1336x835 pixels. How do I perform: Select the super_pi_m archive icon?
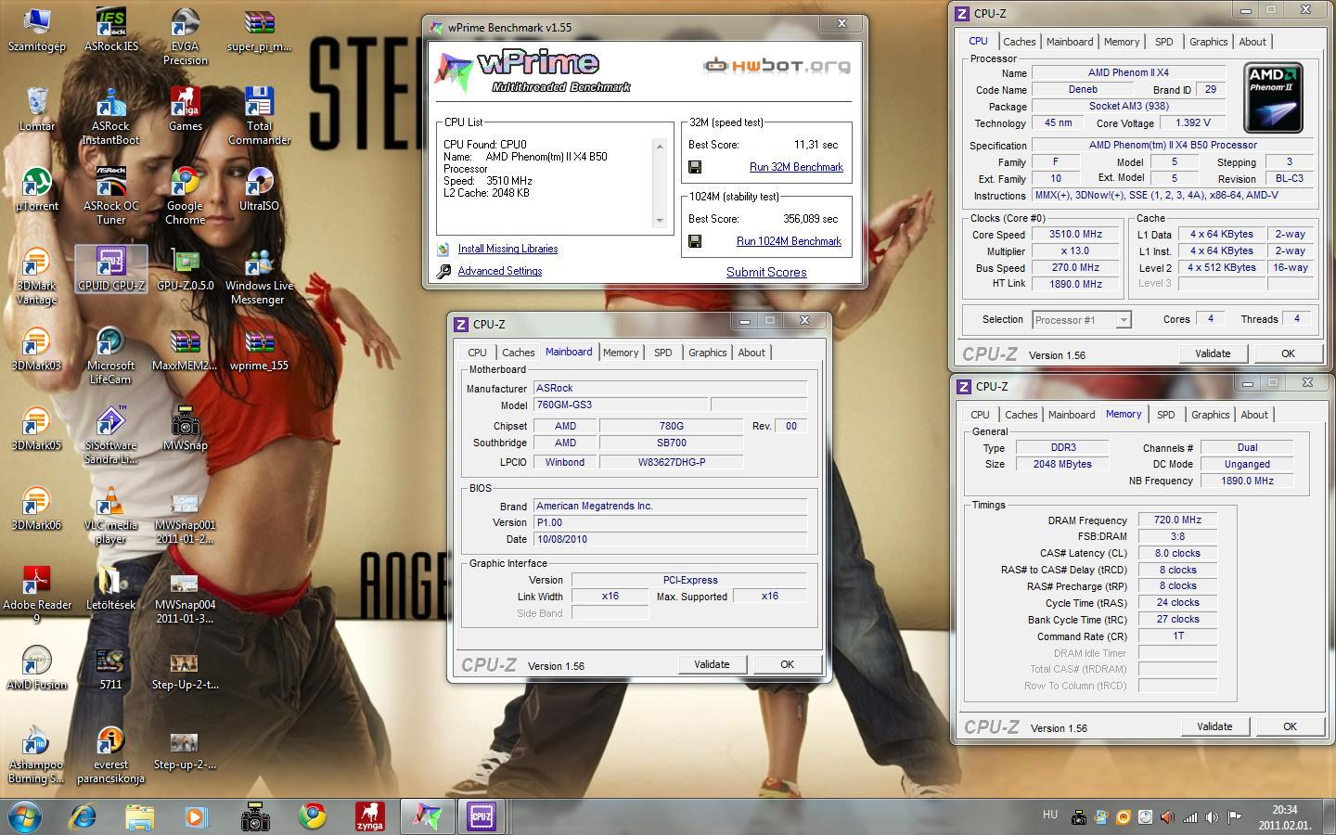(x=259, y=30)
